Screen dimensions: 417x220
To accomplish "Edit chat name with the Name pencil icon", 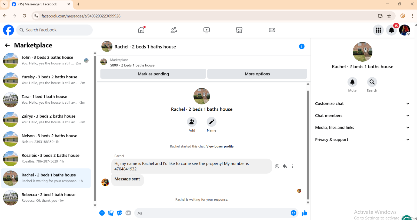I will click(x=212, y=122).
